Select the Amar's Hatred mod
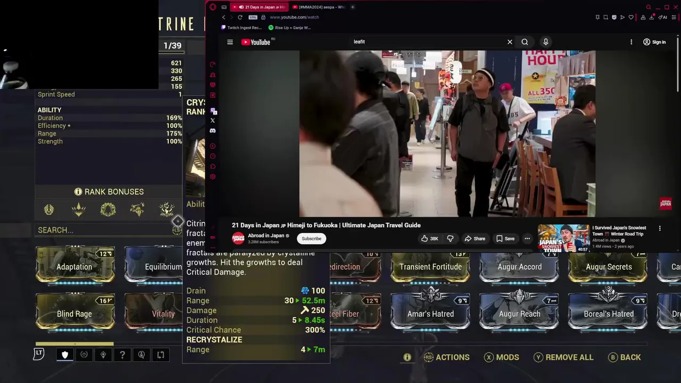The image size is (681, 383). tap(430, 310)
